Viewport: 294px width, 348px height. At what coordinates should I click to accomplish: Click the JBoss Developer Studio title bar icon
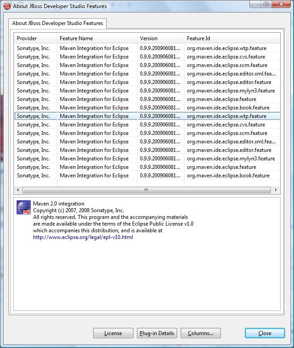pos(7,6)
